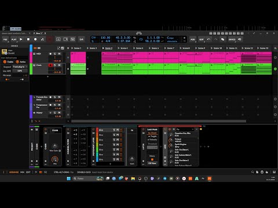Toggle record arm on MIDI track
The width and height of the screenshot is (278, 208).
[50, 54]
